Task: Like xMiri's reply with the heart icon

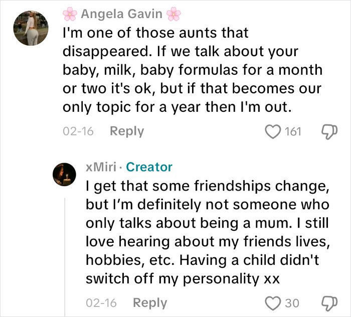Action: click(x=274, y=303)
